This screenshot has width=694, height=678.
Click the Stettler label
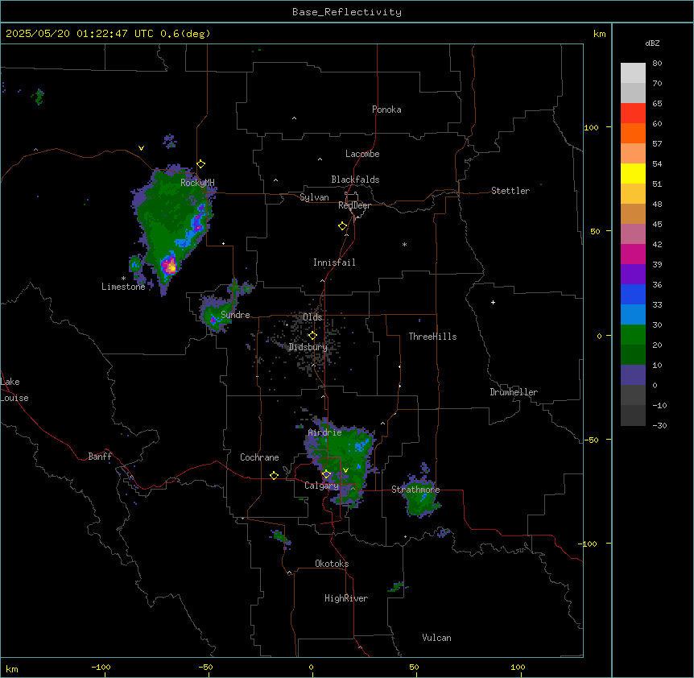pyautogui.click(x=510, y=191)
